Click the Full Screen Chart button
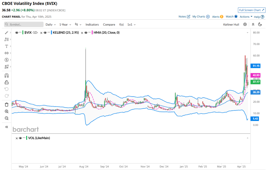The width and height of the screenshot is (267, 170). coord(251,10)
